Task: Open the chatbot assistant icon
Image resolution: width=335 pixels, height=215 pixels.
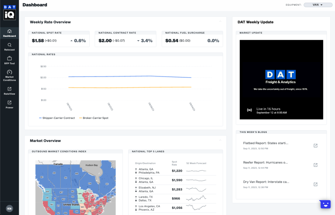Action: click(325, 204)
